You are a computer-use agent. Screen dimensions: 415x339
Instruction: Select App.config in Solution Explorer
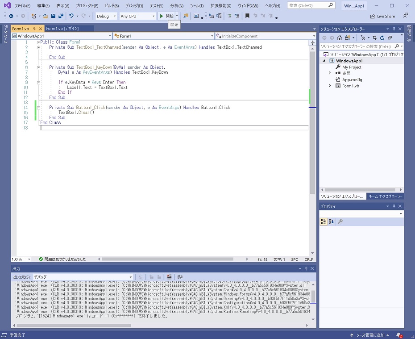pyautogui.click(x=352, y=80)
